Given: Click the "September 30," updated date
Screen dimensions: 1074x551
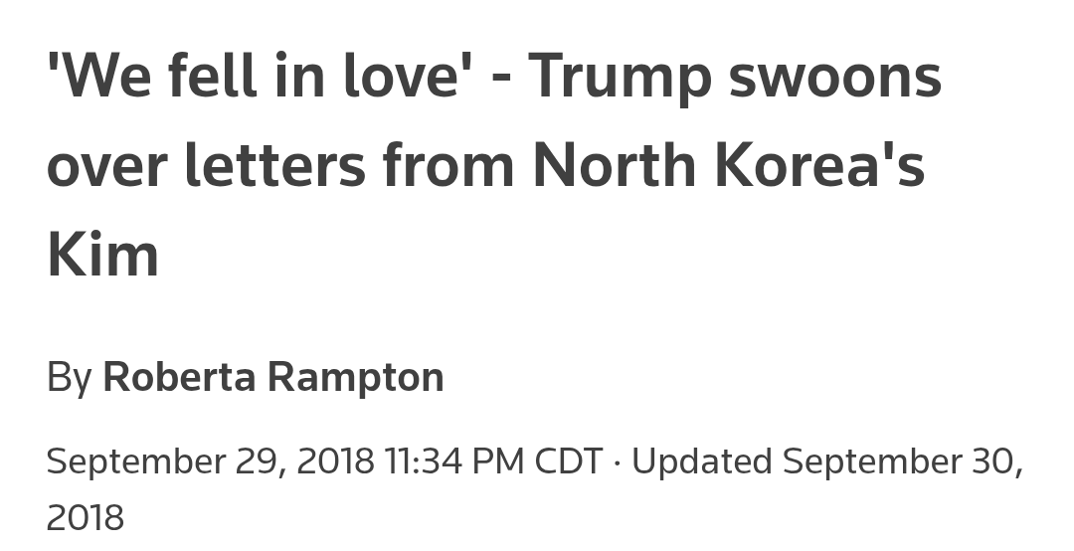Looking at the screenshot, I should coord(902,461).
